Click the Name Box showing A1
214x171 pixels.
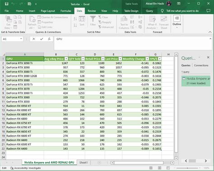click(x=10, y=39)
